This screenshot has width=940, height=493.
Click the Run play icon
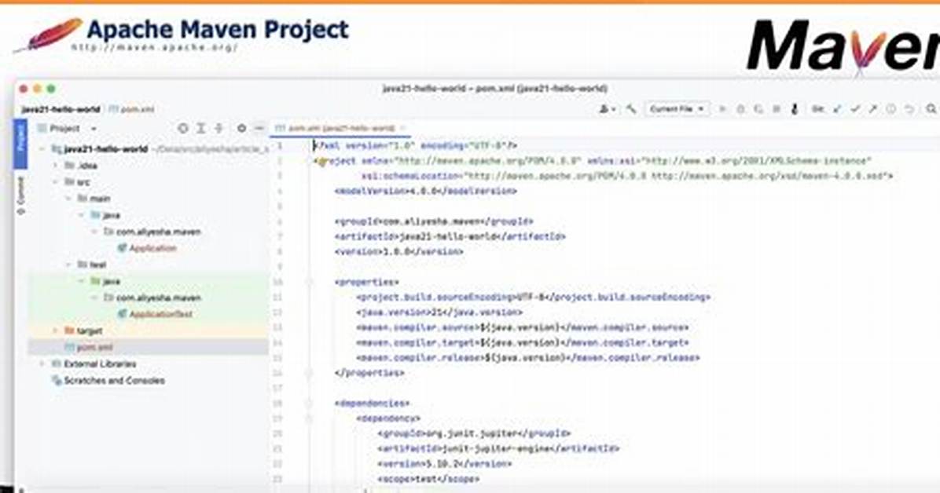coord(722,109)
